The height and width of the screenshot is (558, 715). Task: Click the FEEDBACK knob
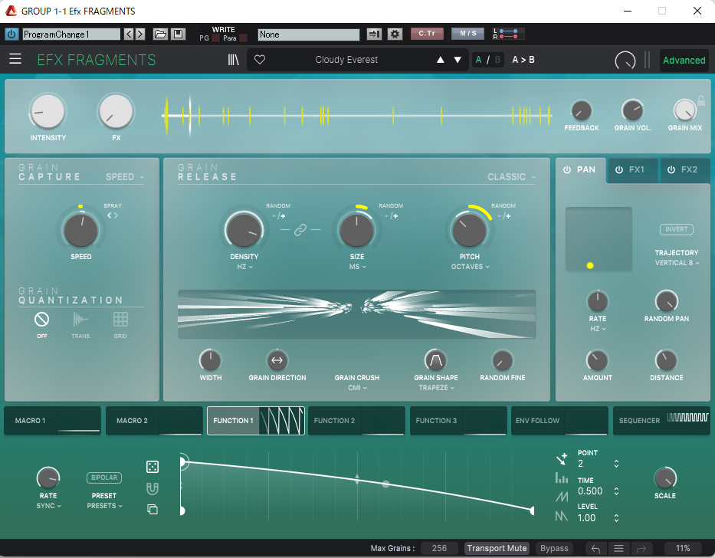582,110
